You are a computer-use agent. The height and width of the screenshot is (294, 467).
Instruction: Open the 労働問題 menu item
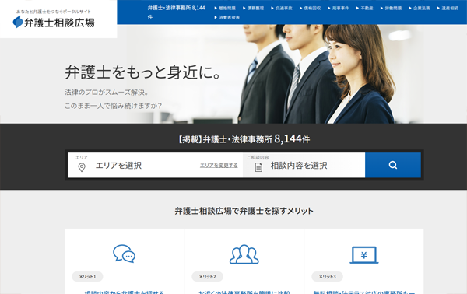click(391, 9)
